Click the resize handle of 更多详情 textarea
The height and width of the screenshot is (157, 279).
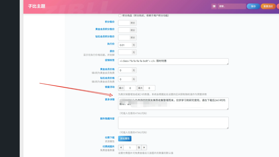[x=228, y=109]
